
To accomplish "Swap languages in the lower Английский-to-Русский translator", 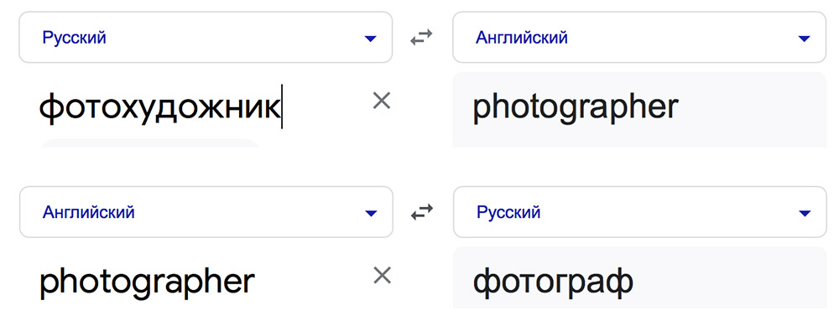I will click(x=422, y=212).
